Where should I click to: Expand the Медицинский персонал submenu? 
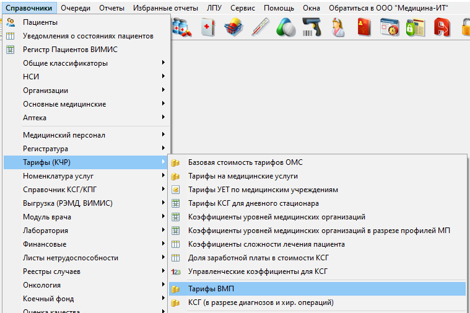64,134
